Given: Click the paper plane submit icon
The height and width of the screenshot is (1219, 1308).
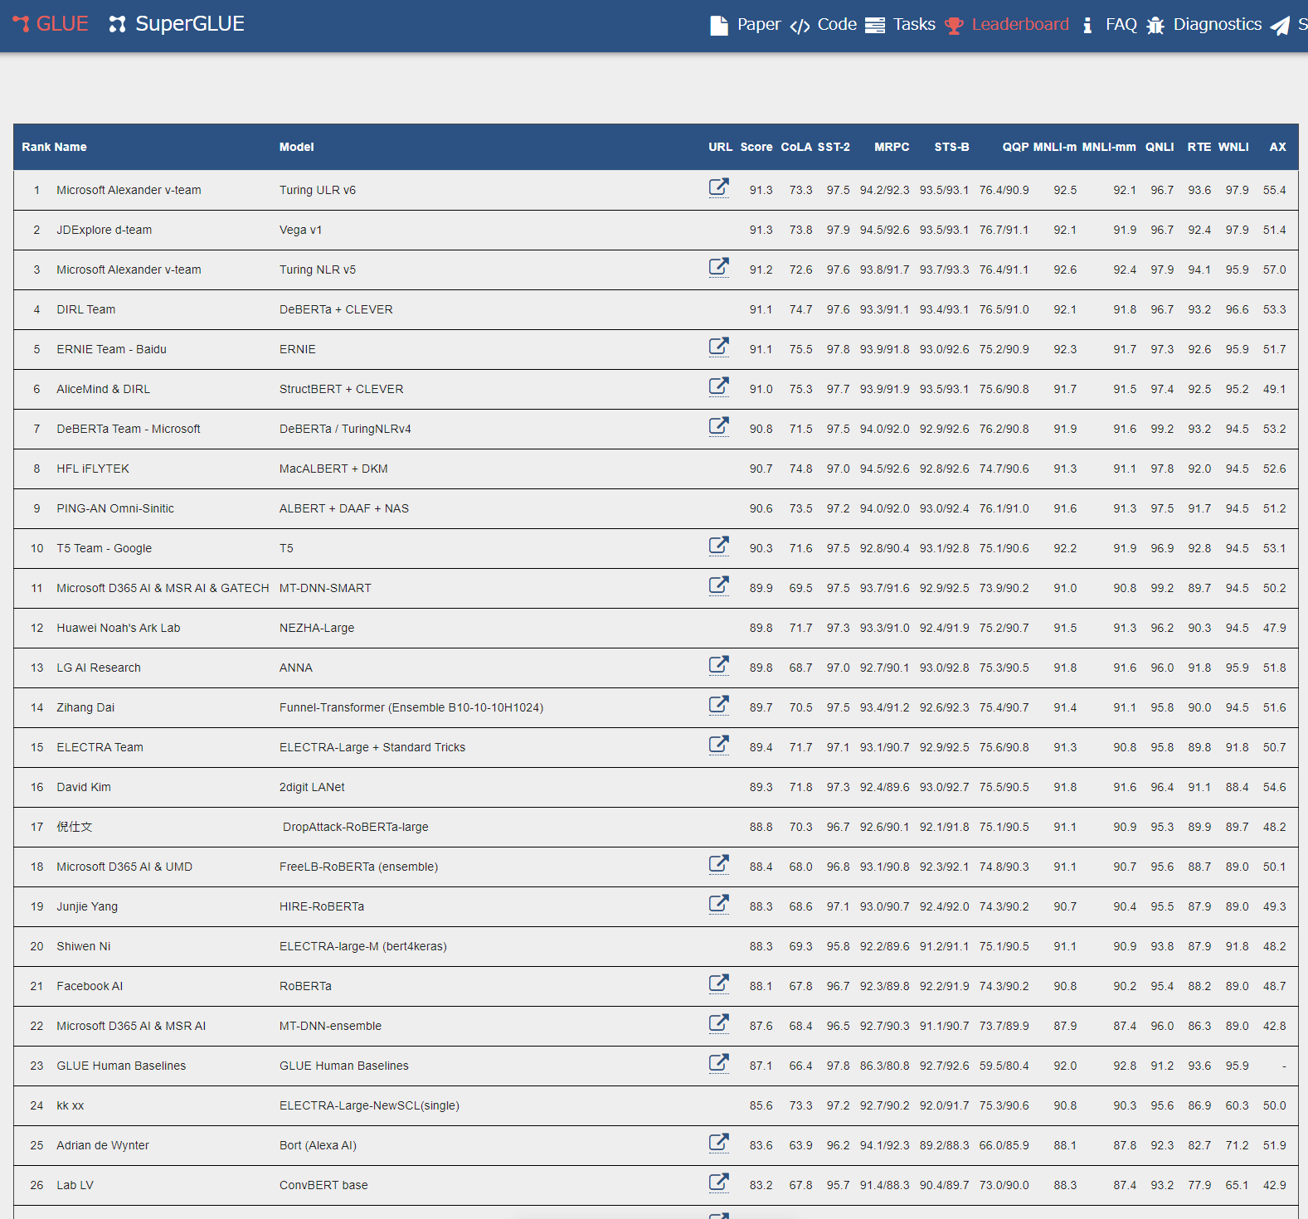Looking at the screenshot, I should 1280,26.
